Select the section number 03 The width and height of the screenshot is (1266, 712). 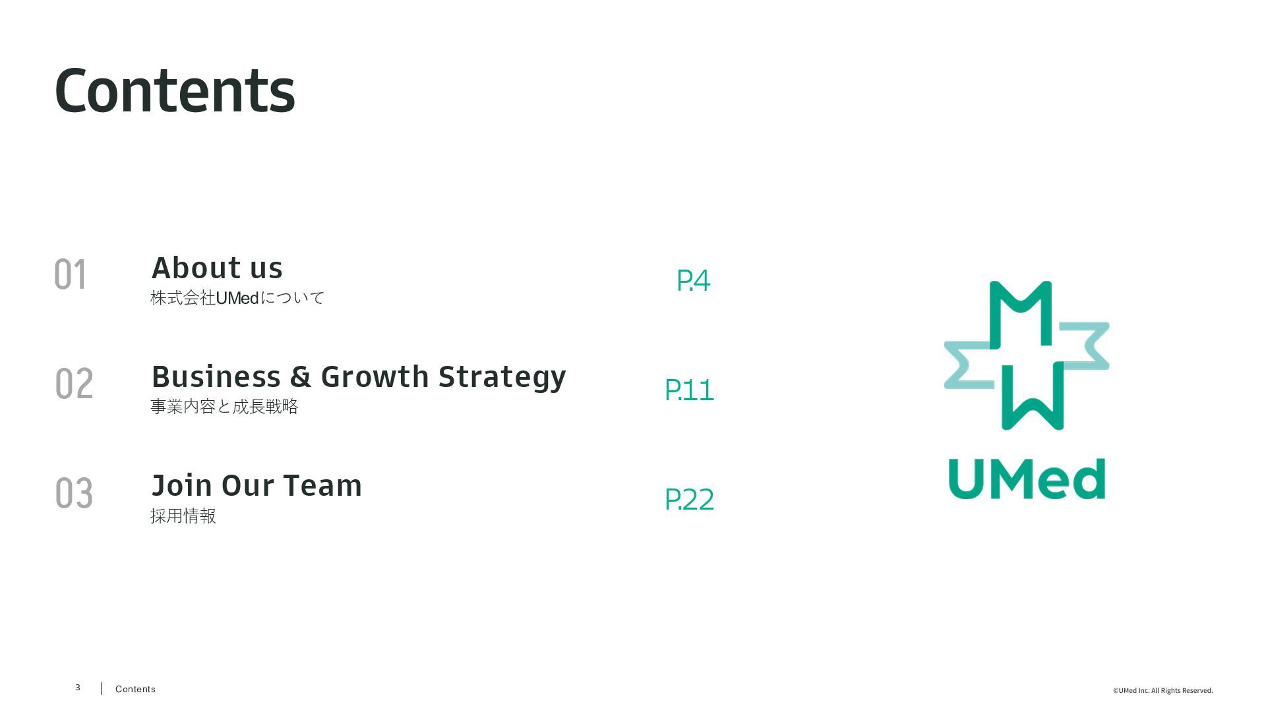(74, 493)
